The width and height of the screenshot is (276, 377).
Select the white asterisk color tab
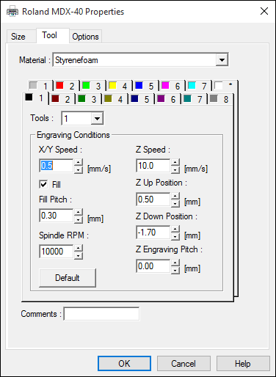click(x=225, y=86)
